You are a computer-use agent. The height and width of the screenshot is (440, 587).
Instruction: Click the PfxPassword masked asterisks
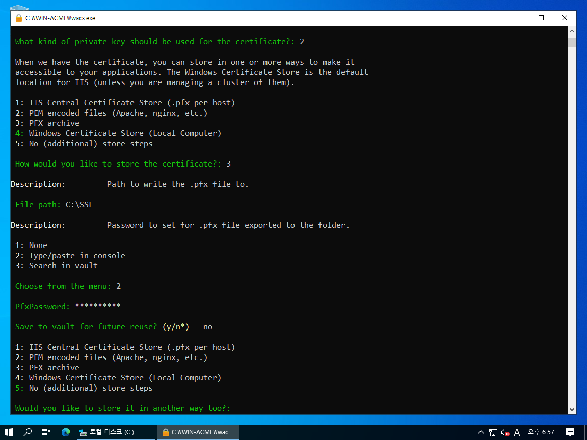tap(98, 306)
